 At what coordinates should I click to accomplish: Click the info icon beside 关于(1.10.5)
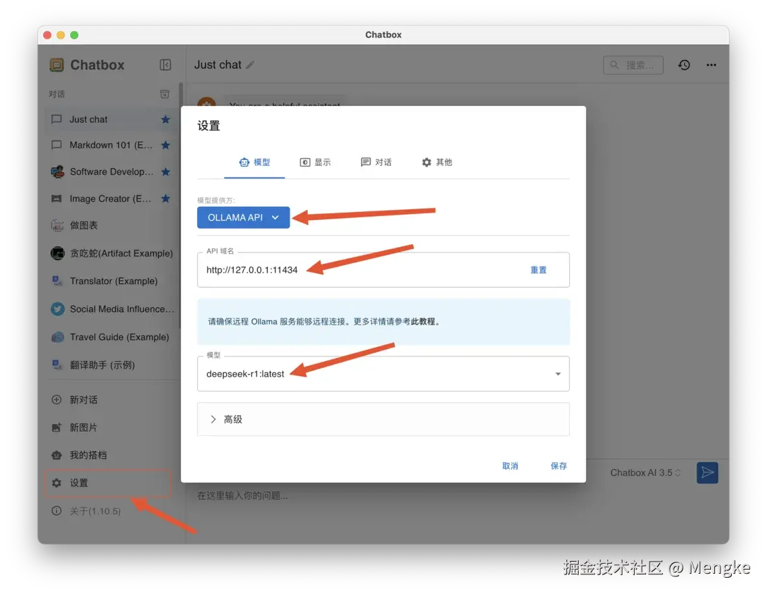click(x=57, y=510)
